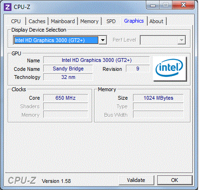The height and width of the screenshot is (190, 199).
Task: Click the Sandy Bridge Code Name field
Action: 68,69
